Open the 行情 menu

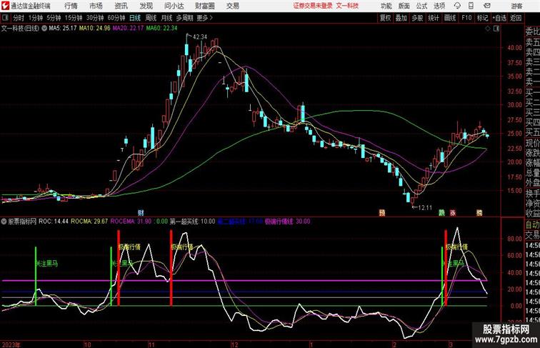71,6
